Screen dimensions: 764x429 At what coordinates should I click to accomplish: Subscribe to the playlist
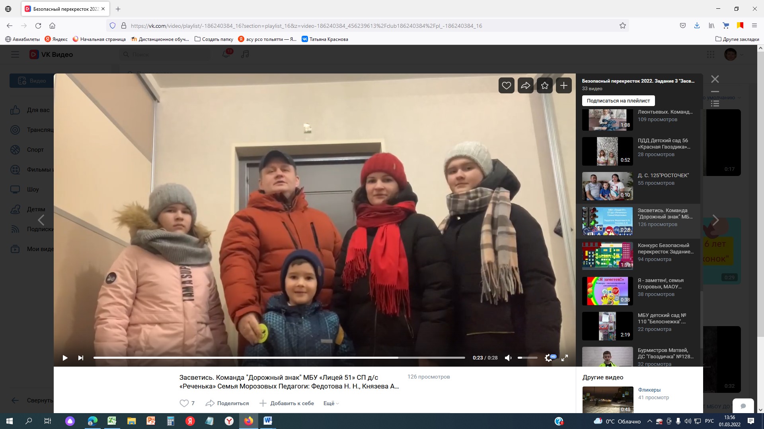click(x=618, y=100)
